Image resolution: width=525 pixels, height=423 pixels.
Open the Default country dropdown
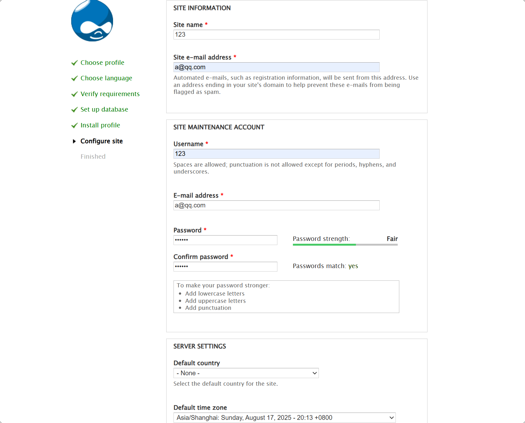click(246, 373)
